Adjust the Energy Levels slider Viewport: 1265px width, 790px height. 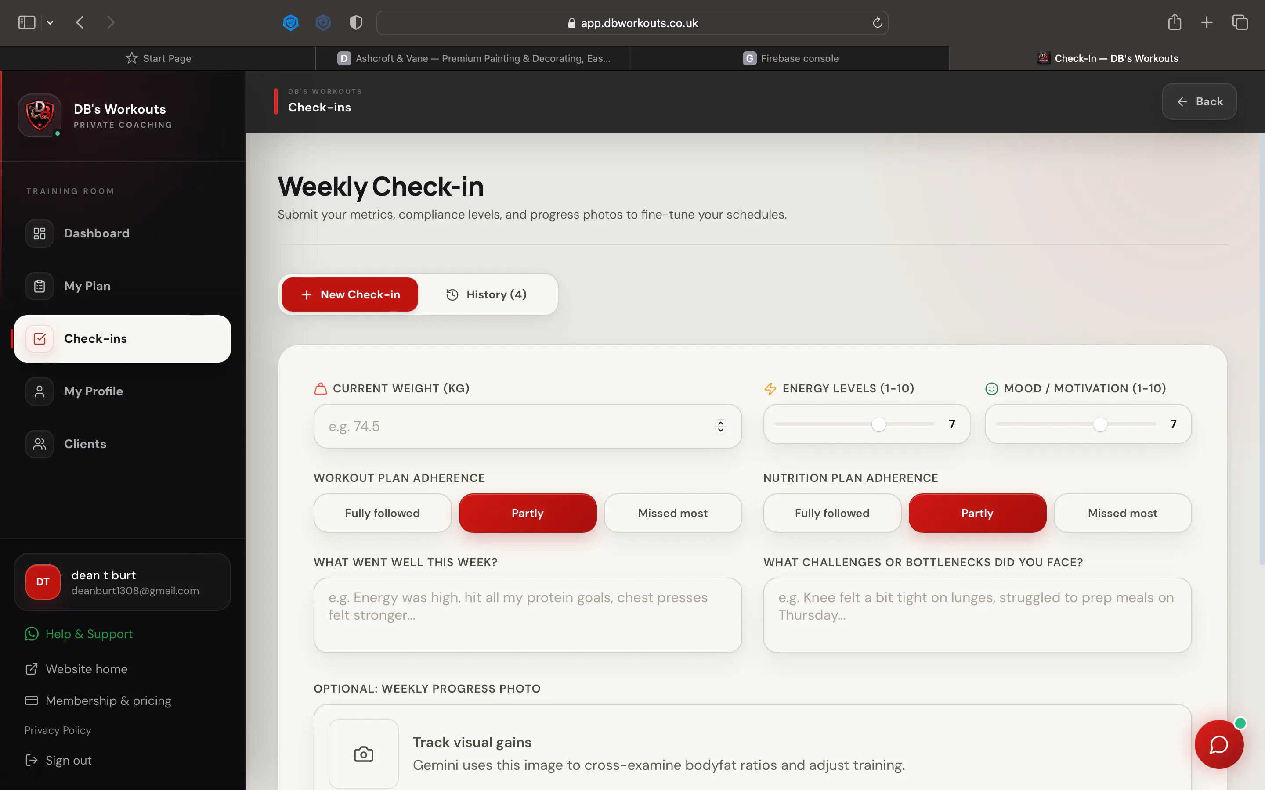[854, 424]
